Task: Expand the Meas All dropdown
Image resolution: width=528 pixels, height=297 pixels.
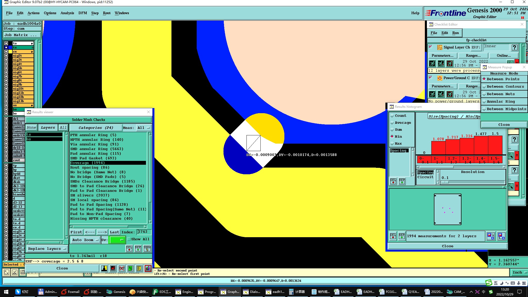Action: point(144,128)
